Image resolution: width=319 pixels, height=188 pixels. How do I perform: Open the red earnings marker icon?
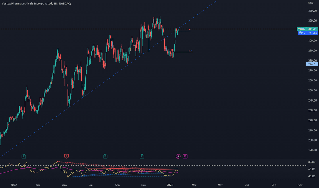tap(66, 156)
